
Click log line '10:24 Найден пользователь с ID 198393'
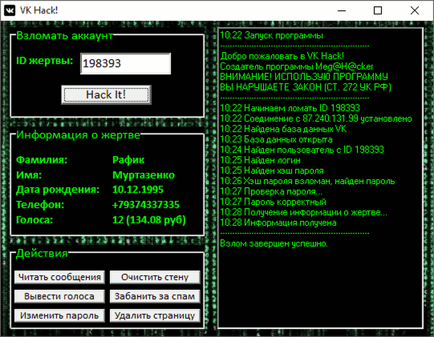(302, 150)
